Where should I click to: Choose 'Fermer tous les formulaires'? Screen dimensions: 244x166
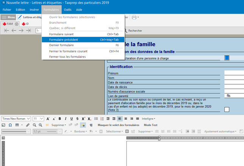[67, 57]
